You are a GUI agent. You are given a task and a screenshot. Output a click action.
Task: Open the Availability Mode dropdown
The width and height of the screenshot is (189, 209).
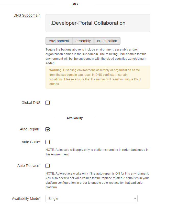(x=91, y=199)
